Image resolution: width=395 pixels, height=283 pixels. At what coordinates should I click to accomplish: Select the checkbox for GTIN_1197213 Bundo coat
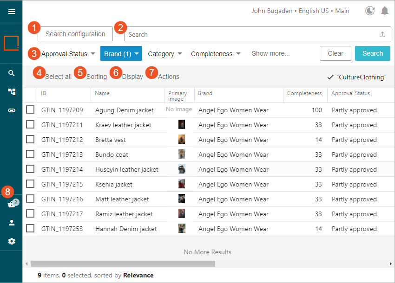(x=30, y=154)
